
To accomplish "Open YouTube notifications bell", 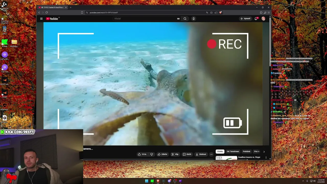I will [256, 19].
